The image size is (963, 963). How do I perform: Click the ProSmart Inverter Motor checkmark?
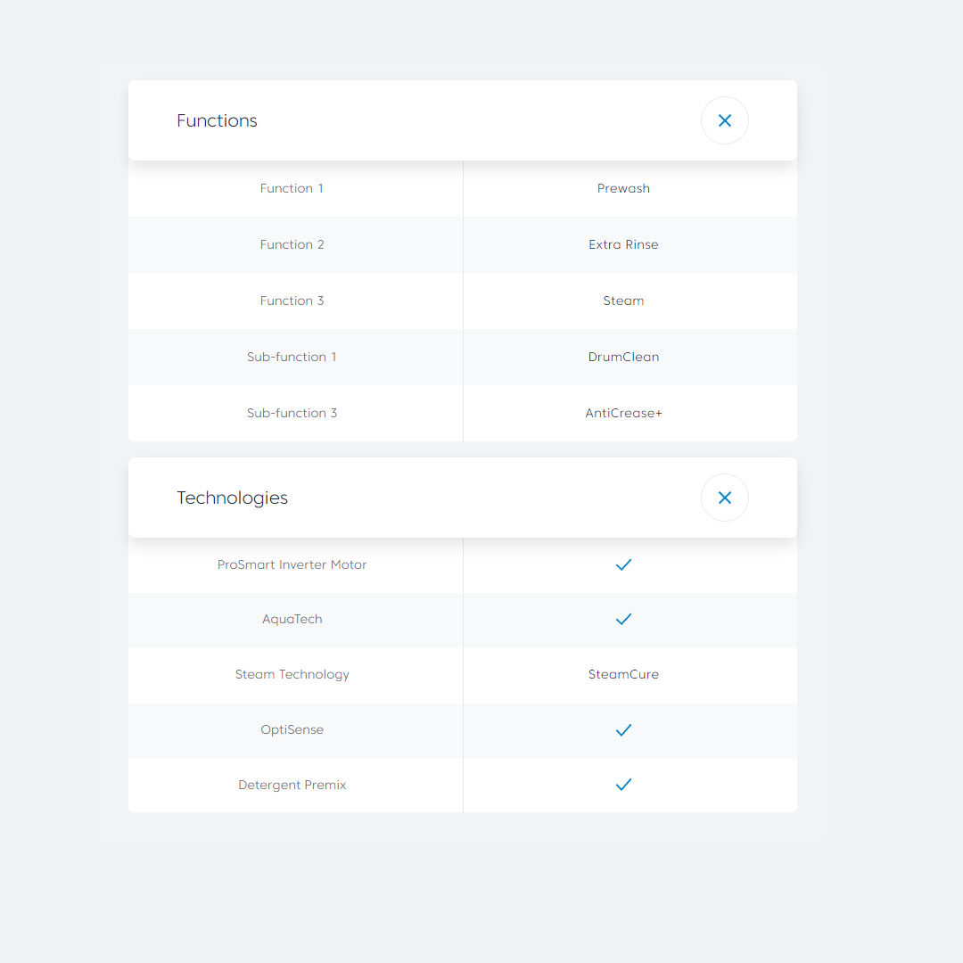point(623,564)
